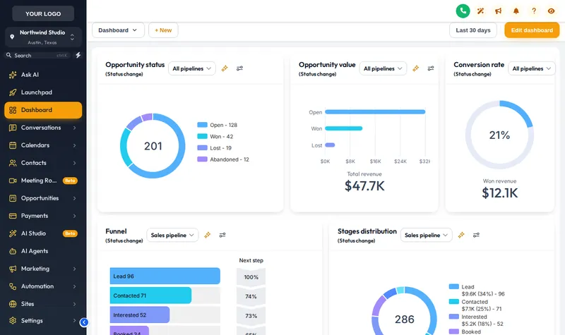Open Opportunity value filter settings icon
The width and height of the screenshot is (565, 335).
point(431,68)
